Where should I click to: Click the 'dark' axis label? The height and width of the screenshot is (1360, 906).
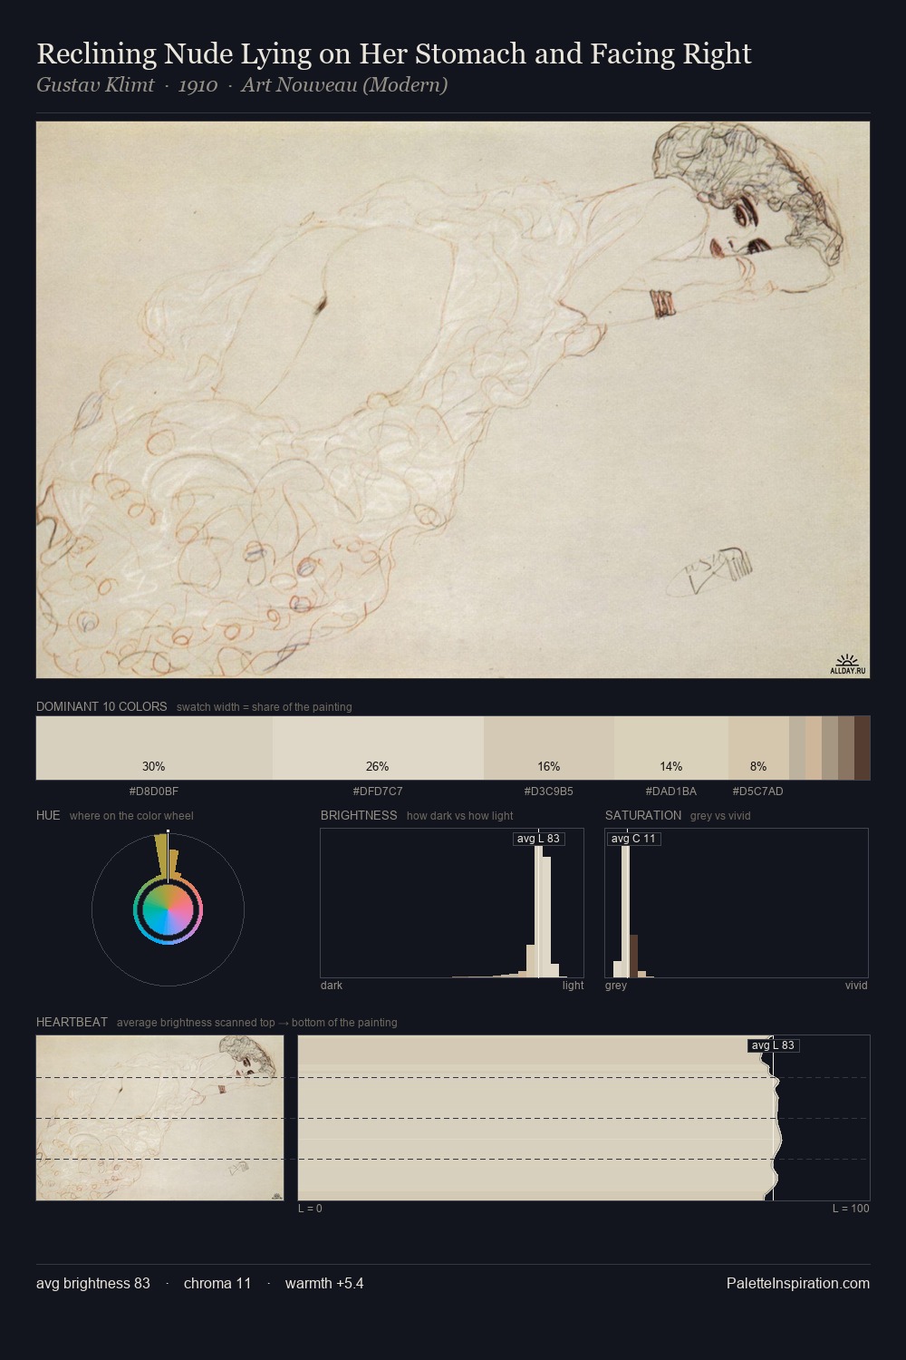pyautogui.click(x=332, y=986)
